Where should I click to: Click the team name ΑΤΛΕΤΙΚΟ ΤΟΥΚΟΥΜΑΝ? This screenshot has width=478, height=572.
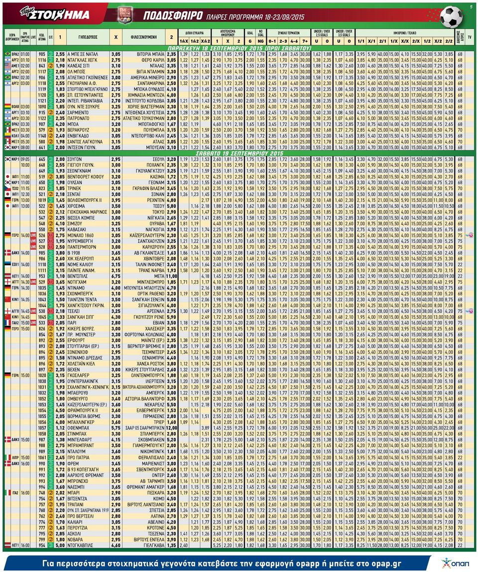tap(144, 118)
